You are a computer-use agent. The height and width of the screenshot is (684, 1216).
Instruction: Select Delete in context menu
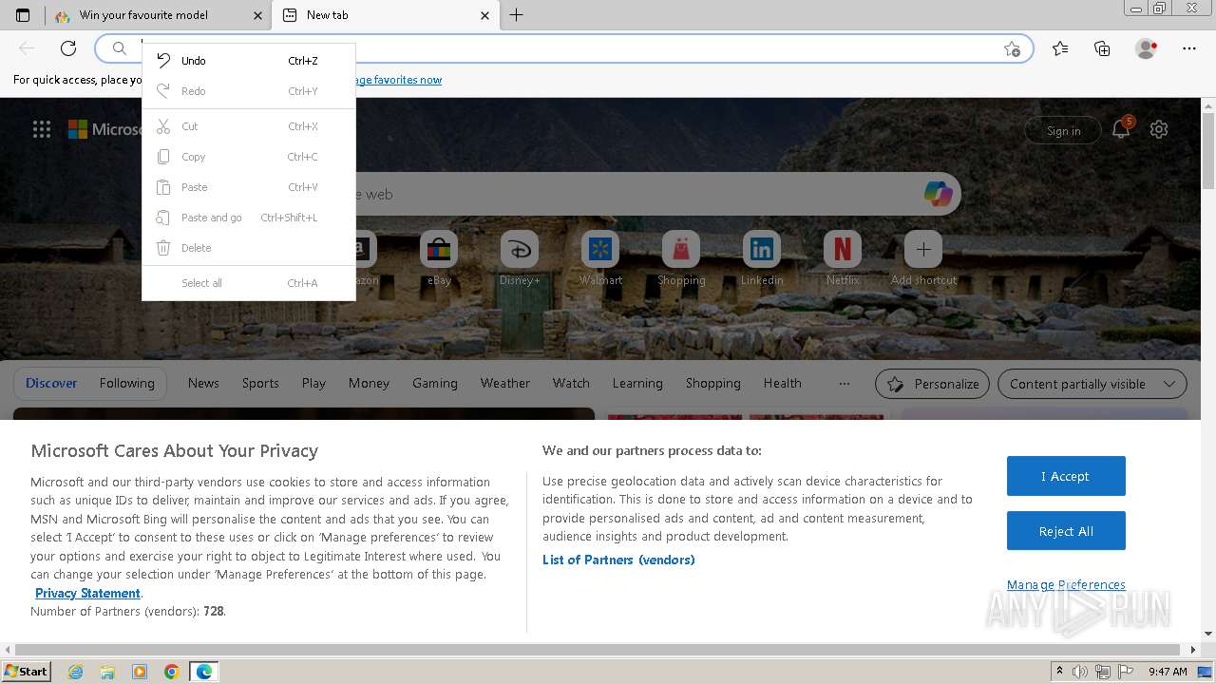tap(249, 248)
